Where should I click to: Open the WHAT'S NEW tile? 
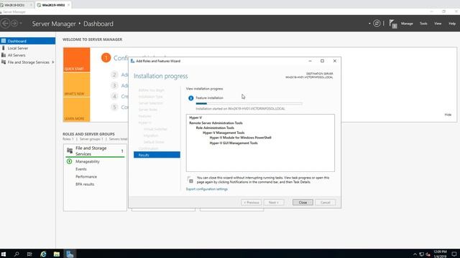pos(77,85)
